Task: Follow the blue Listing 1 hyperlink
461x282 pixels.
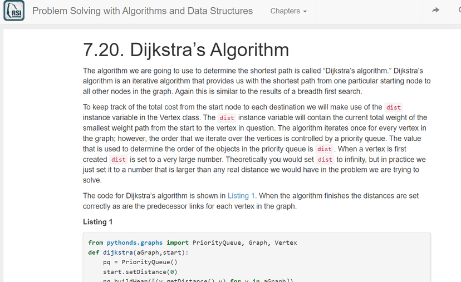Action: (x=241, y=196)
